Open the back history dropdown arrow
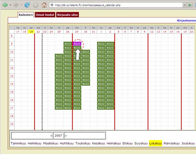This screenshot has height=156, width=196. pyautogui.click(x=10, y=5)
